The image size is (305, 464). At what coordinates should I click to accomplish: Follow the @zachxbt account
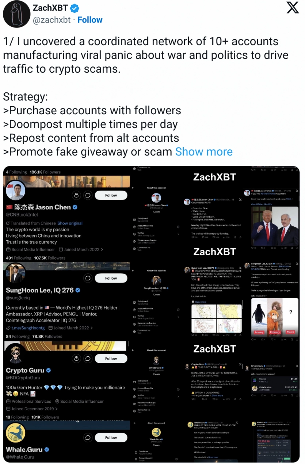tap(90, 20)
